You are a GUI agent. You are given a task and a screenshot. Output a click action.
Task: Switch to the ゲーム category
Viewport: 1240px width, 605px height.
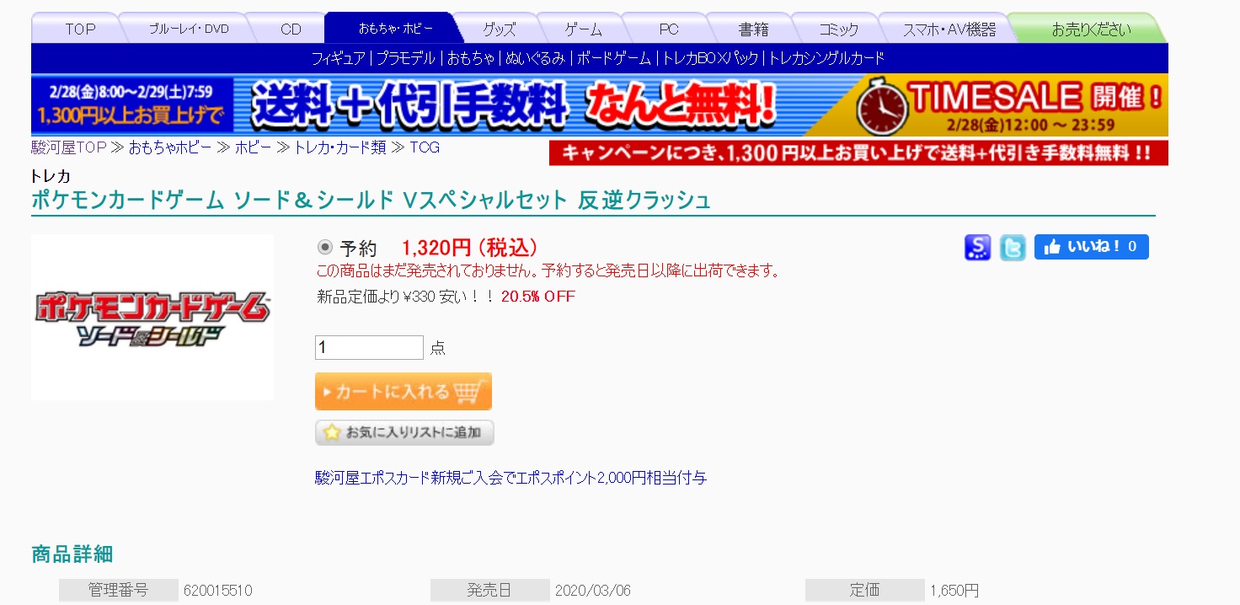[x=582, y=29]
